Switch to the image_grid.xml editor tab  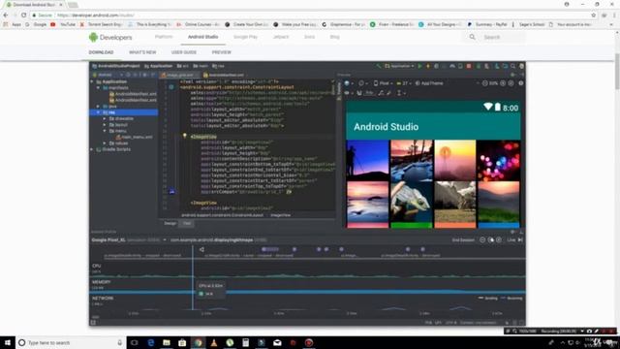tap(179, 75)
